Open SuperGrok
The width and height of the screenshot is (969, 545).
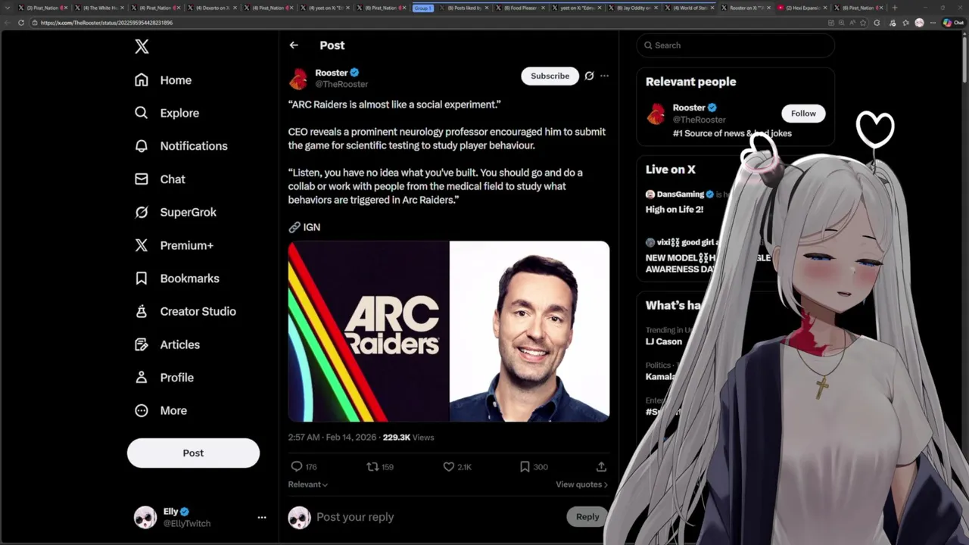tap(175, 212)
